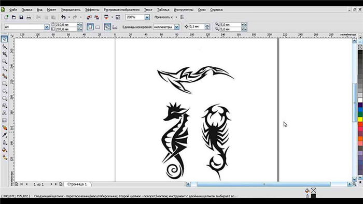The image size is (363, 204).
Task: Select the Zoom tool magnifier
Action: [4, 61]
